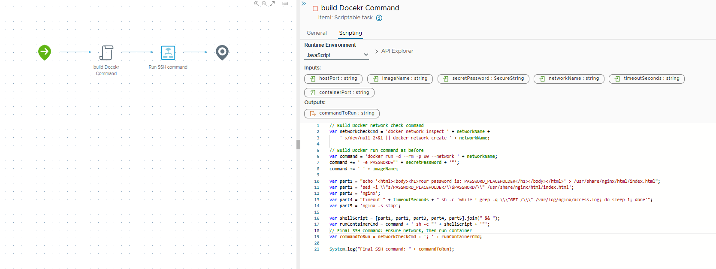Click the output icon on the commandToRun pill
716x269 pixels.
pyautogui.click(x=312, y=113)
